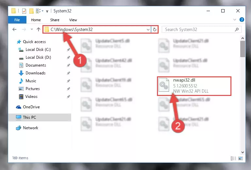Select the nwapi32.dll file
Image resolution: width=251 pixels, height=170 pixels.
tap(194, 86)
